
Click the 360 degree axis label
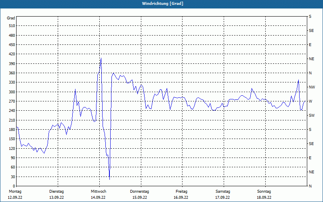coord(12,73)
